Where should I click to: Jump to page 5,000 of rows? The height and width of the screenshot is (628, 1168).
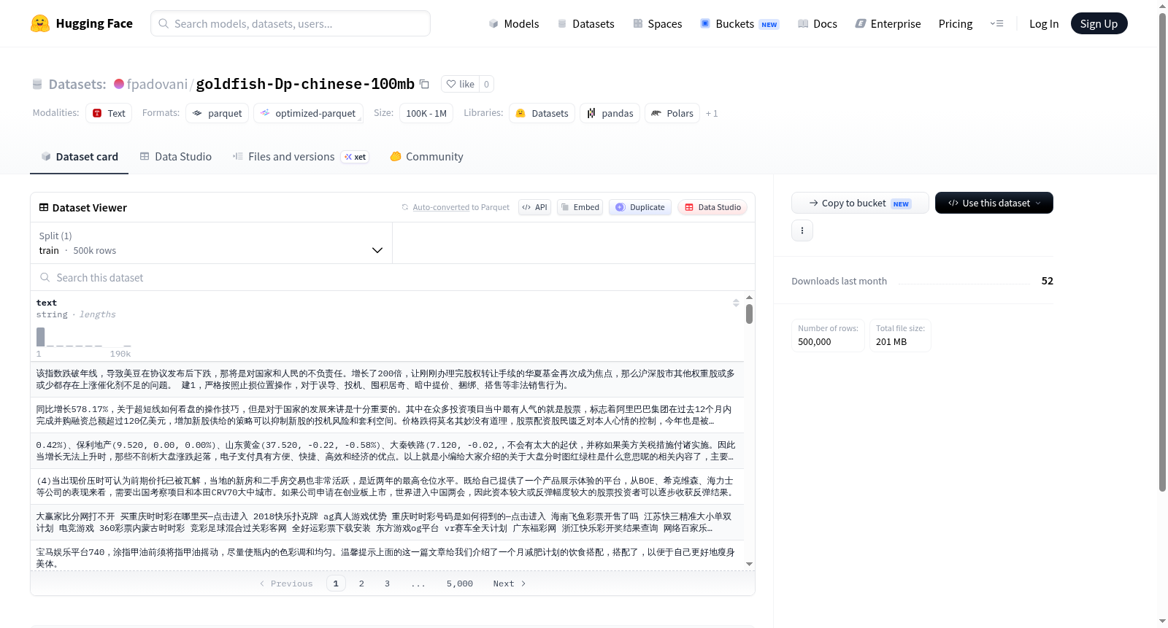coord(460,584)
